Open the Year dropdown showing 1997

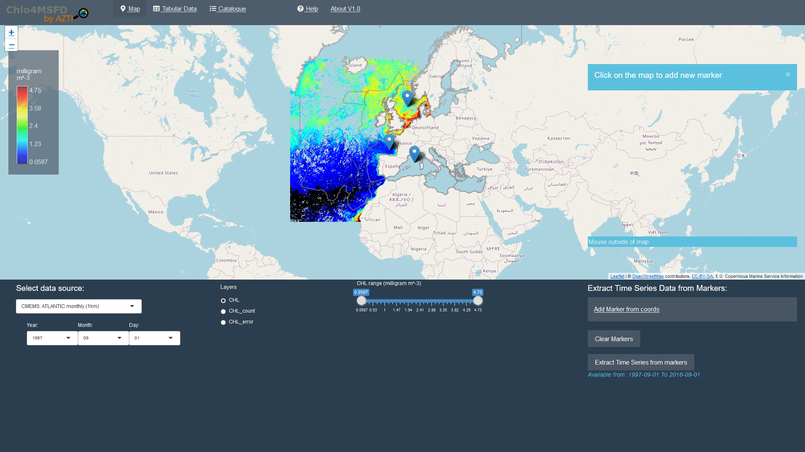click(x=52, y=338)
